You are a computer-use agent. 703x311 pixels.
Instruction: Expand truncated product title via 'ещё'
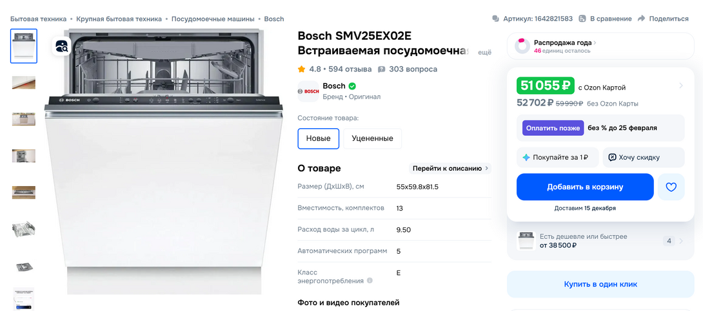[484, 52]
